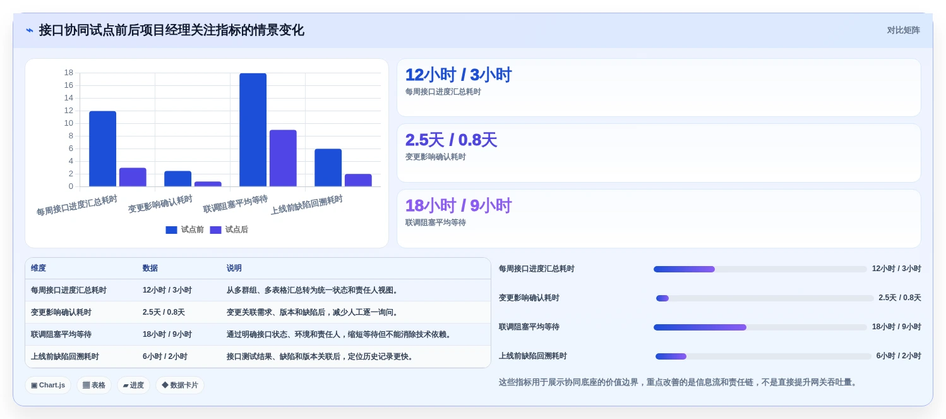Click description starting 通过明确接口状态
This screenshot has height=419, width=946.
point(340,335)
